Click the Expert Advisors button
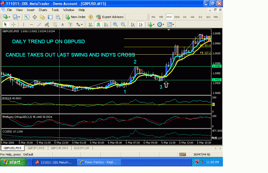 tap(110, 17)
